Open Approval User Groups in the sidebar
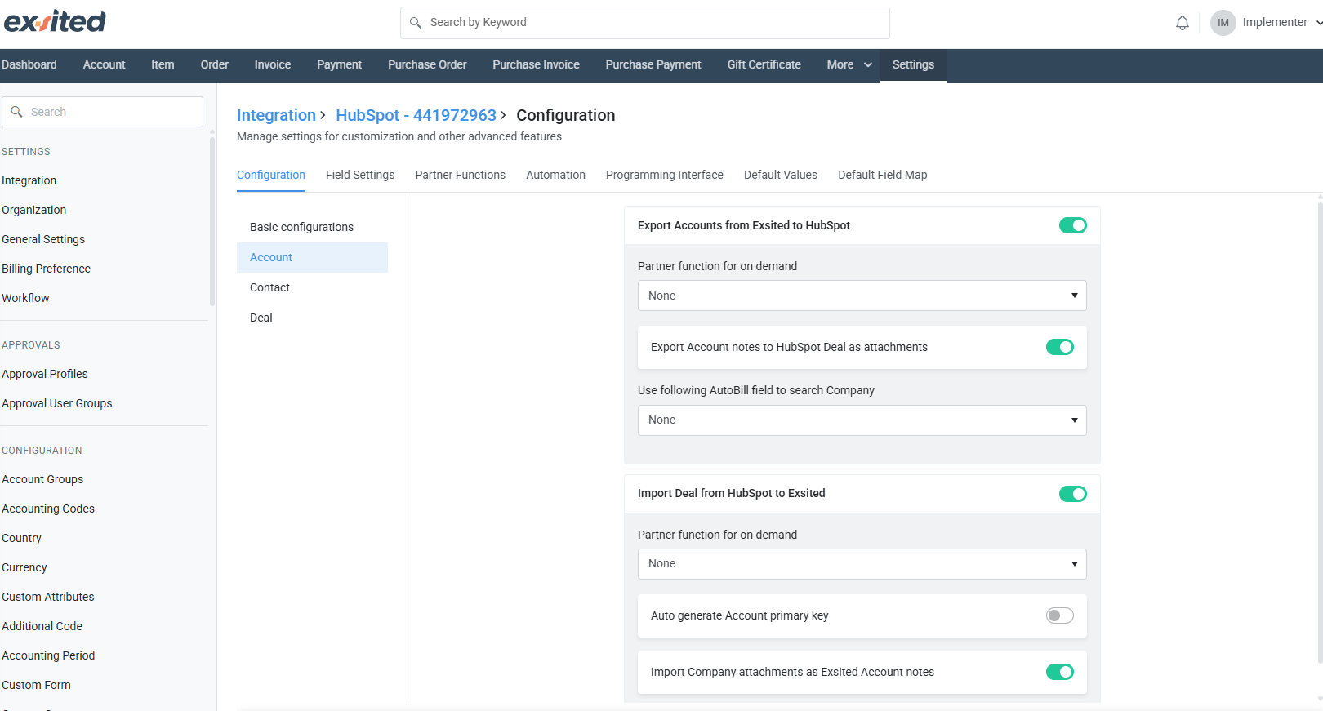This screenshot has height=711, width=1323. [x=57, y=403]
